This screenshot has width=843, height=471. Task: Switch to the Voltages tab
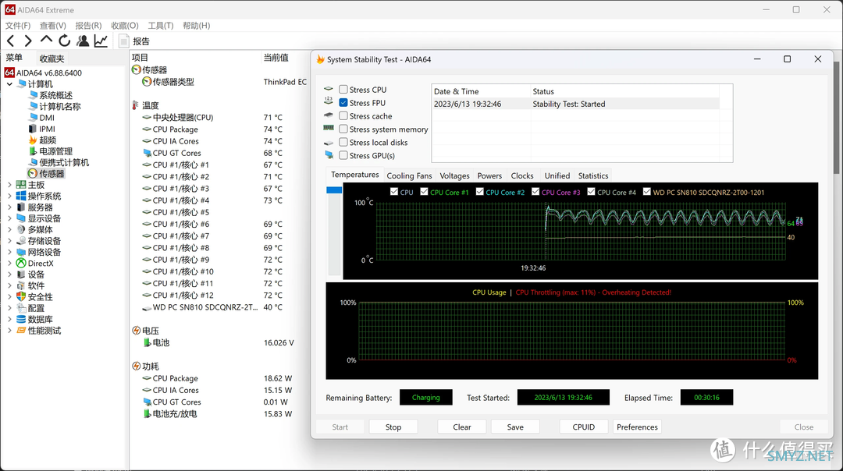[x=454, y=175]
